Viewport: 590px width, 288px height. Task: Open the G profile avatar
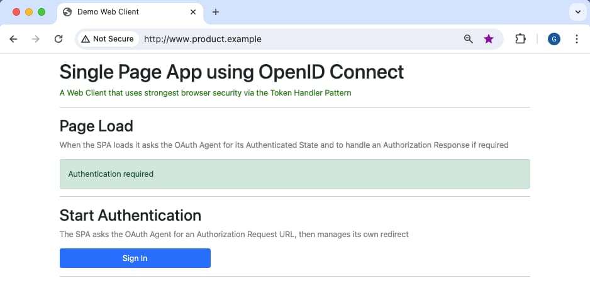click(x=554, y=39)
